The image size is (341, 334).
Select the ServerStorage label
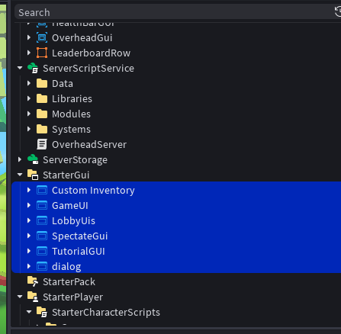tap(75, 160)
